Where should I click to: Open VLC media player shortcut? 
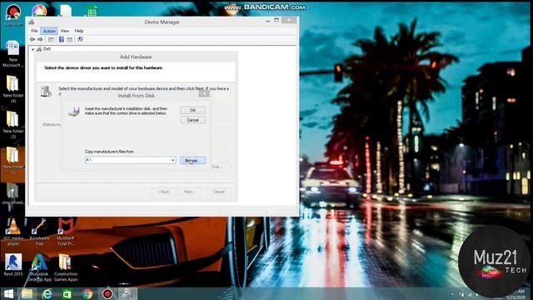pos(13,232)
